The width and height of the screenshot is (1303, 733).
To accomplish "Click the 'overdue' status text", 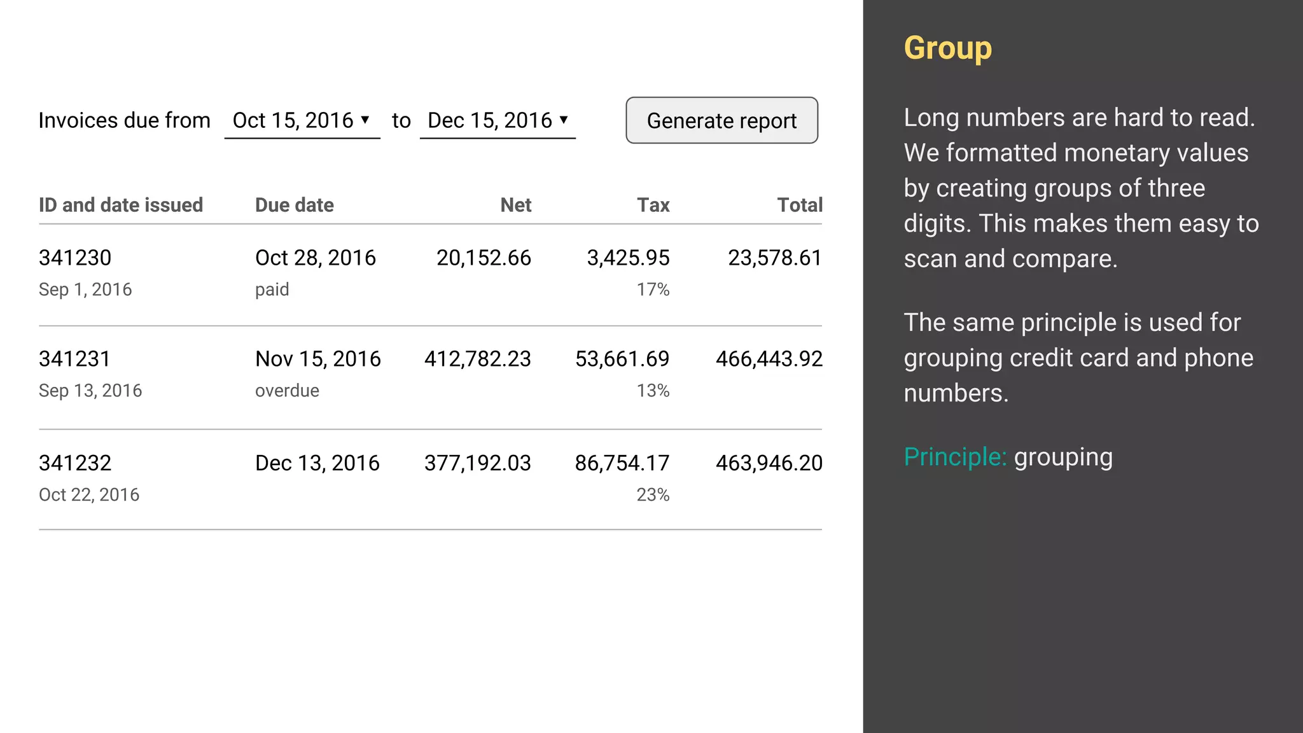I will point(287,391).
